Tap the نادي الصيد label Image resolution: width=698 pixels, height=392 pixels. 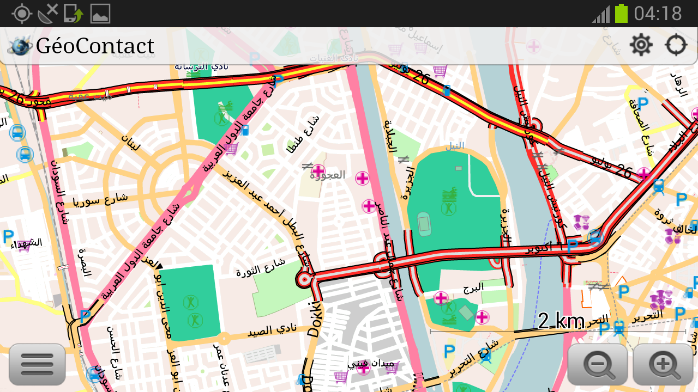[273, 329]
